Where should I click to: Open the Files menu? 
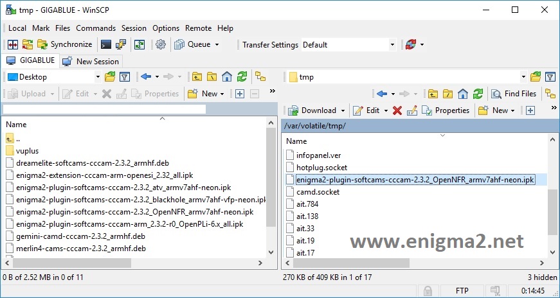pos(63,28)
